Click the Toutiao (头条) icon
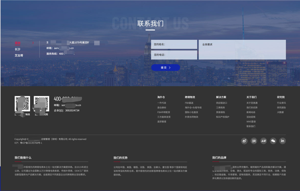 coord(263,141)
